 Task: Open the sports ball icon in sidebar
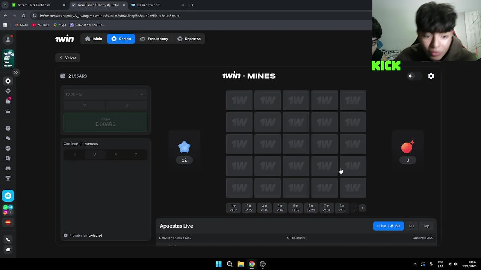tap(8, 91)
